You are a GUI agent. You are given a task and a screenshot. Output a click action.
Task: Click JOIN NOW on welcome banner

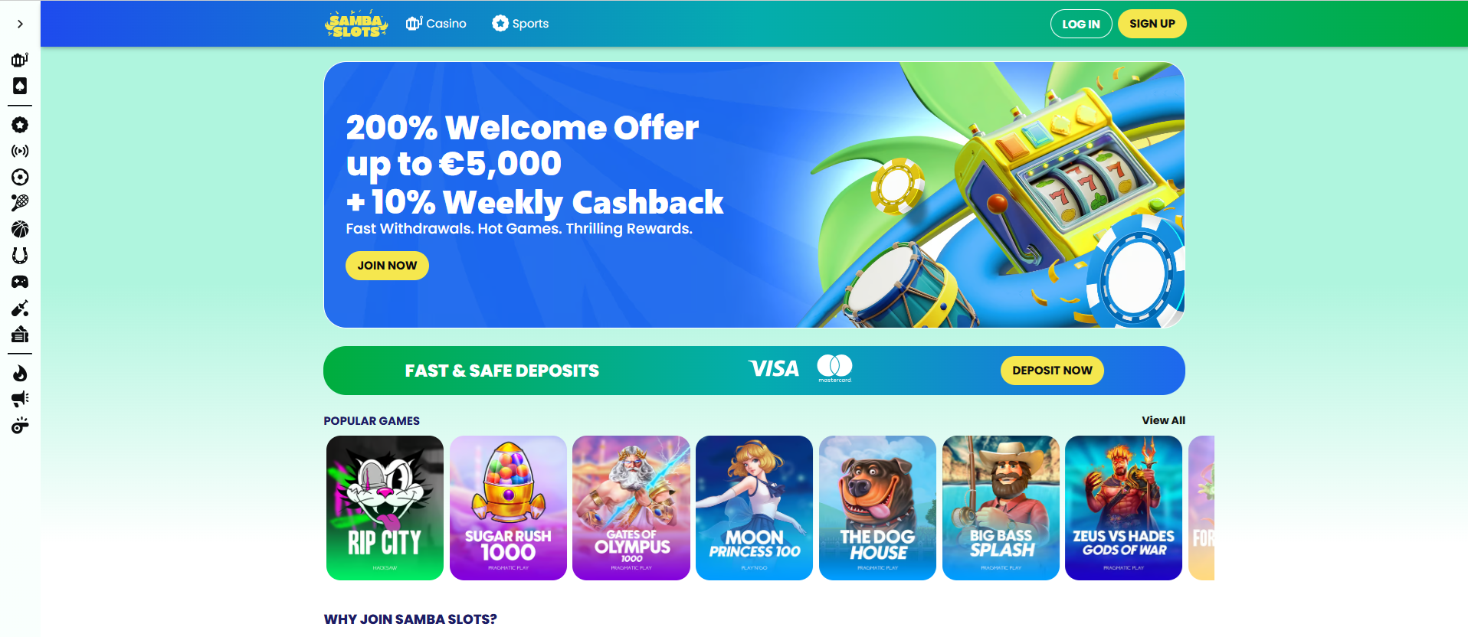point(387,266)
